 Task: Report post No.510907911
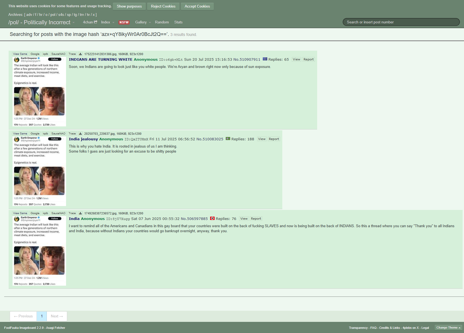308,59
